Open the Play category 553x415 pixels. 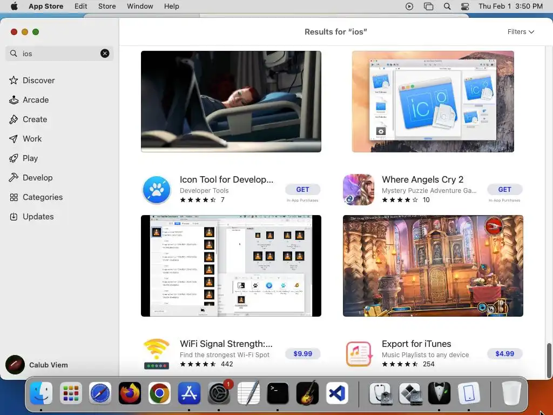coord(23,158)
